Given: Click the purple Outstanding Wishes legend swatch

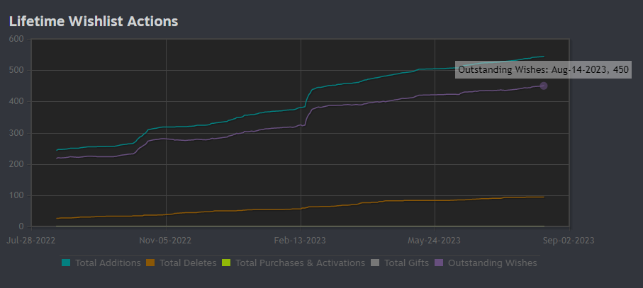Looking at the screenshot, I should [438, 263].
